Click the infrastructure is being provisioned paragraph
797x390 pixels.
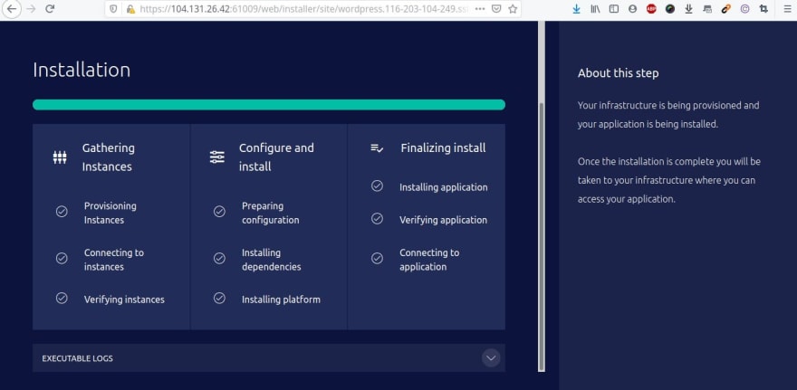tap(668, 115)
